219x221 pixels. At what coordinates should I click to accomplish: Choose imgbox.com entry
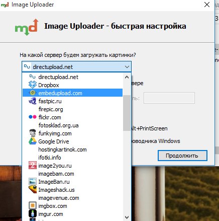point(72,206)
